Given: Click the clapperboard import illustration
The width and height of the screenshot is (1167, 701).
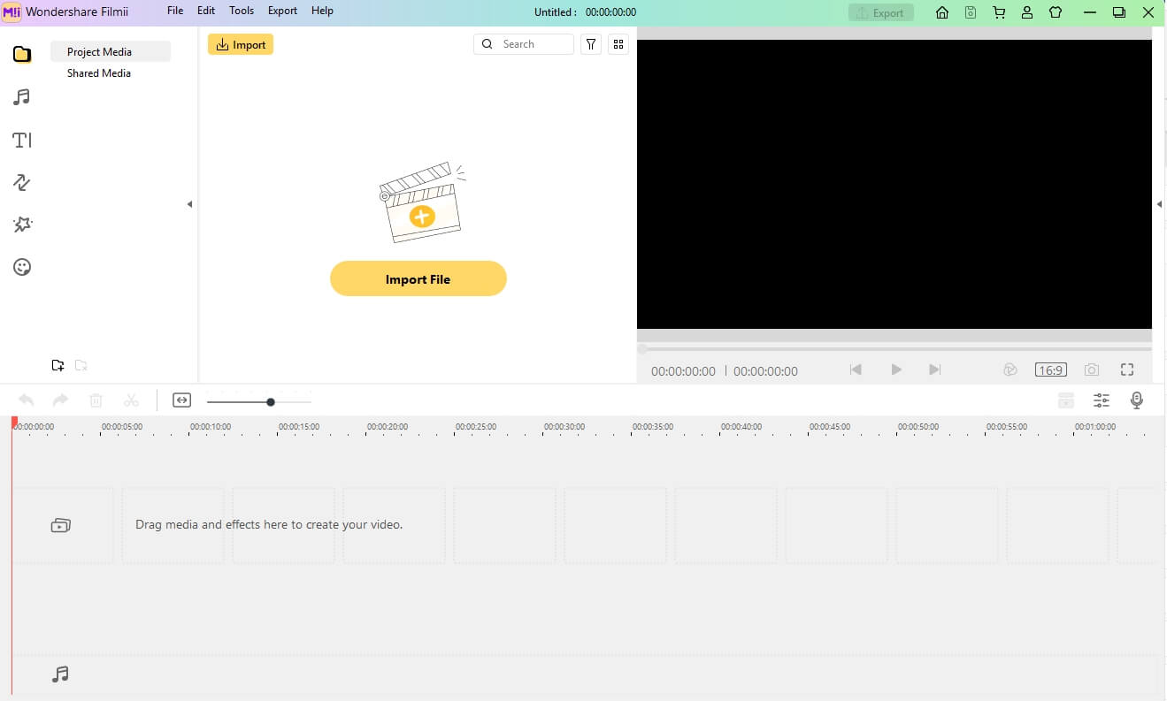Looking at the screenshot, I should (x=422, y=202).
